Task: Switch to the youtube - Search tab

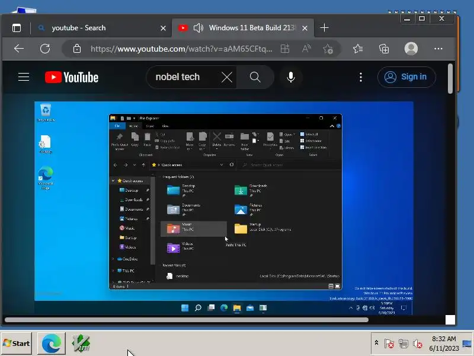Action: point(101,28)
